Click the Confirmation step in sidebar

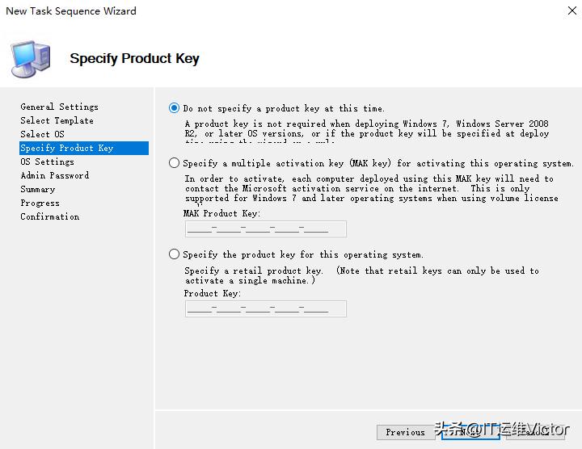[x=49, y=216]
